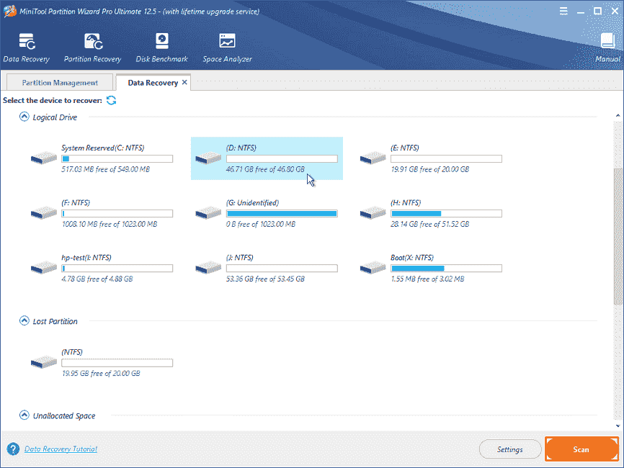The height and width of the screenshot is (468, 624).
Task: Collapse the Unallocated Space section
Action: click(24, 415)
